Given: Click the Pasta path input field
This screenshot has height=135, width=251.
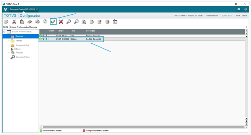Looking at the screenshot, I should [x=127, y=27].
